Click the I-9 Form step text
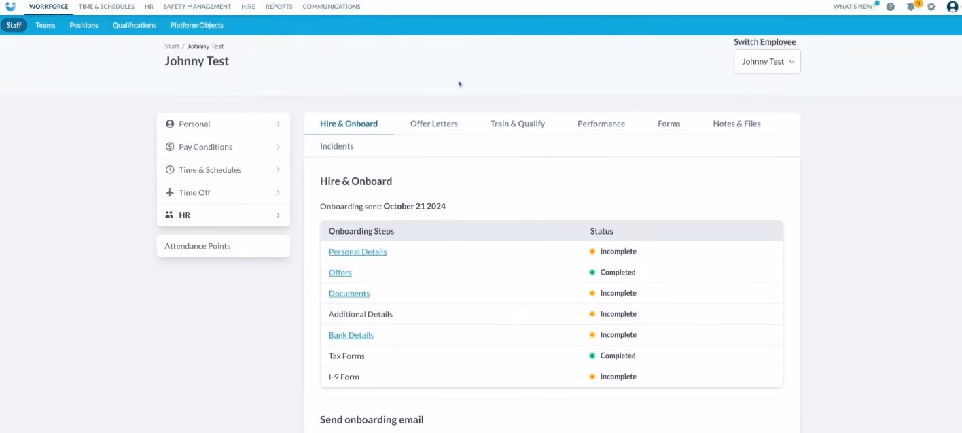The width and height of the screenshot is (962, 433). point(344,377)
